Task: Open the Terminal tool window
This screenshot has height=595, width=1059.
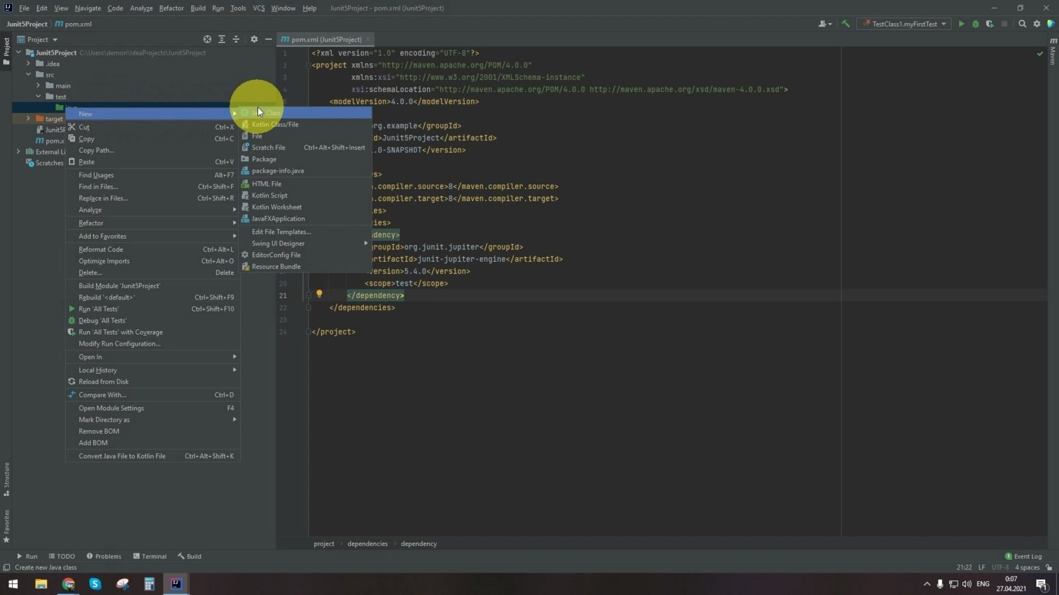Action: point(150,556)
